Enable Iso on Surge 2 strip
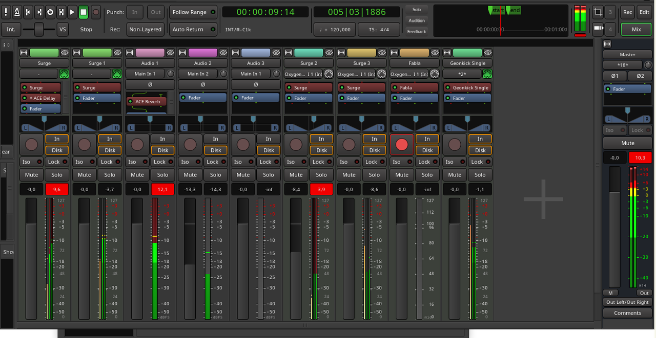 tap(296, 162)
